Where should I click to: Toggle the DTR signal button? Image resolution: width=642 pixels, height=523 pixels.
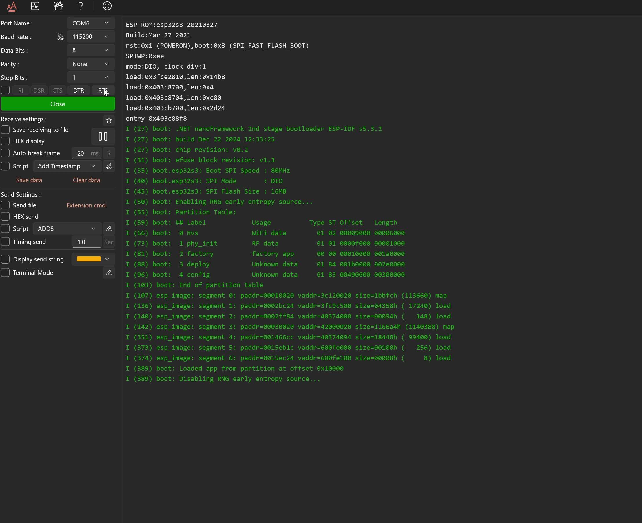[x=79, y=90]
